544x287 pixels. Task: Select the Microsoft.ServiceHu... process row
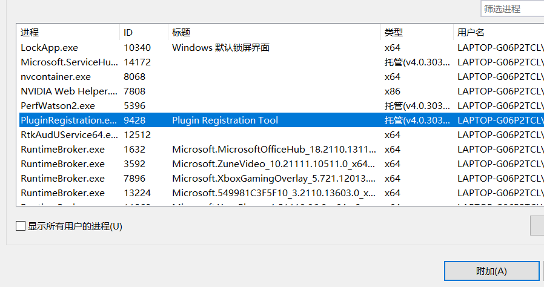282,62
